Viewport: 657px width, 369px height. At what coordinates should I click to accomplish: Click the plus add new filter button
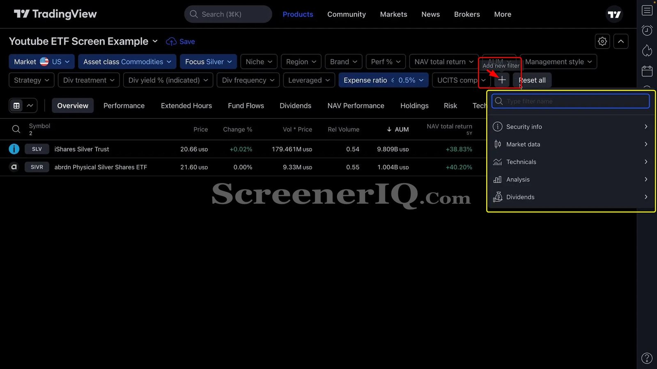502,80
